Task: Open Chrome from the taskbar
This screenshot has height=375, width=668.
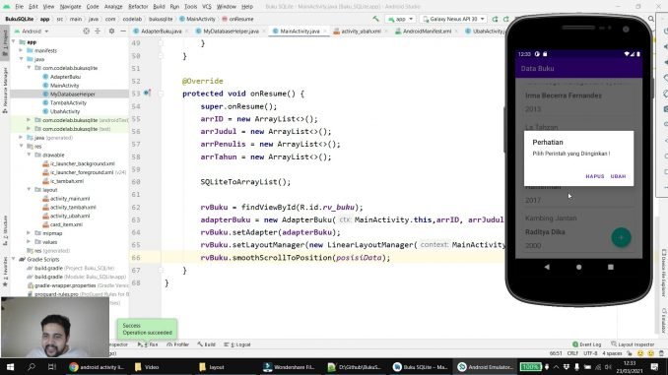Action: click(98, 366)
